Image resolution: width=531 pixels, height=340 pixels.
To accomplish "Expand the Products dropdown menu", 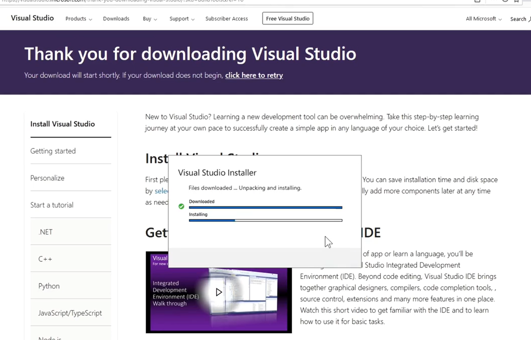I will point(79,19).
